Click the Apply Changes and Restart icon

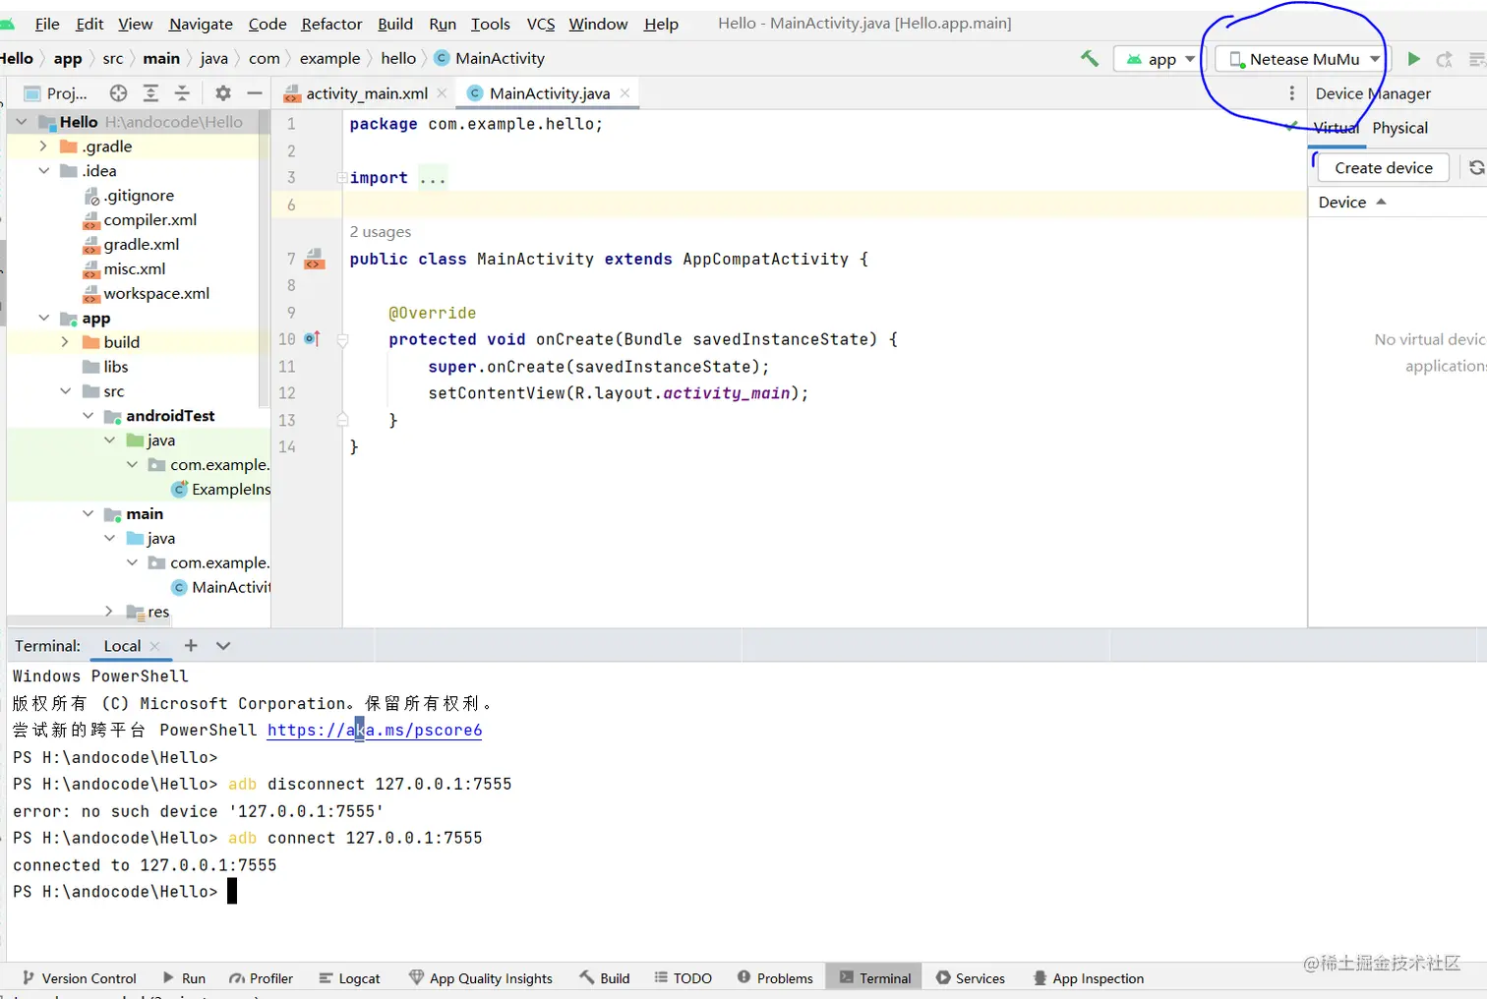pyautogui.click(x=1445, y=59)
